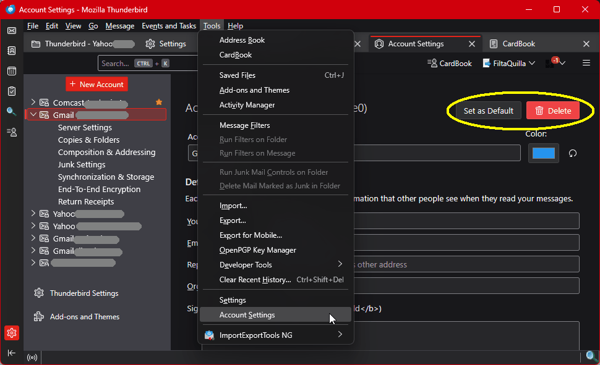The width and height of the screenshot is (600, 365).
Task: Click the connection status icon in status bar
Action: [32, 358]
